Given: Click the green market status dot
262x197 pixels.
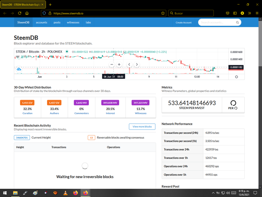Looking at the screenshot, I should 67,52.
